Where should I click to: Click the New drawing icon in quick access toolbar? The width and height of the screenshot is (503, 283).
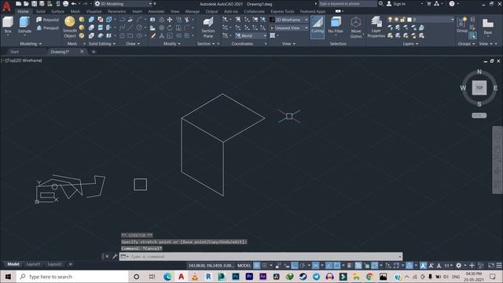[x=18, y=4]
